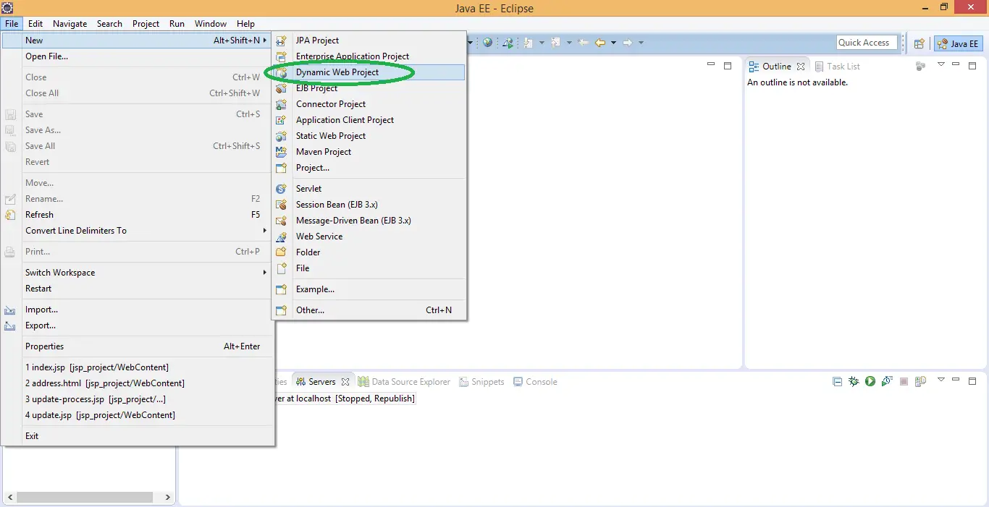Choose Dynamic Web Project from New submenu

coord(369,72)
